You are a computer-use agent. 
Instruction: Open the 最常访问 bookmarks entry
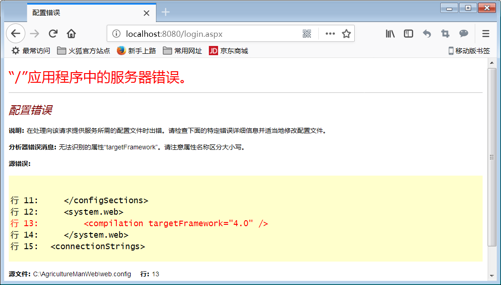31,51
